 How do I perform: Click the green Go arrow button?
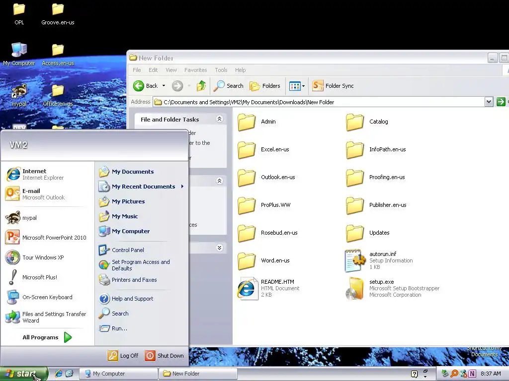tap(501, 102)
